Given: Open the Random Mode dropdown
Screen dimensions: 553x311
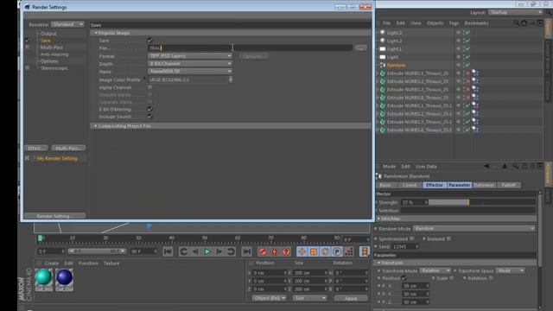Looking at the screenshot, I should 474,228.
